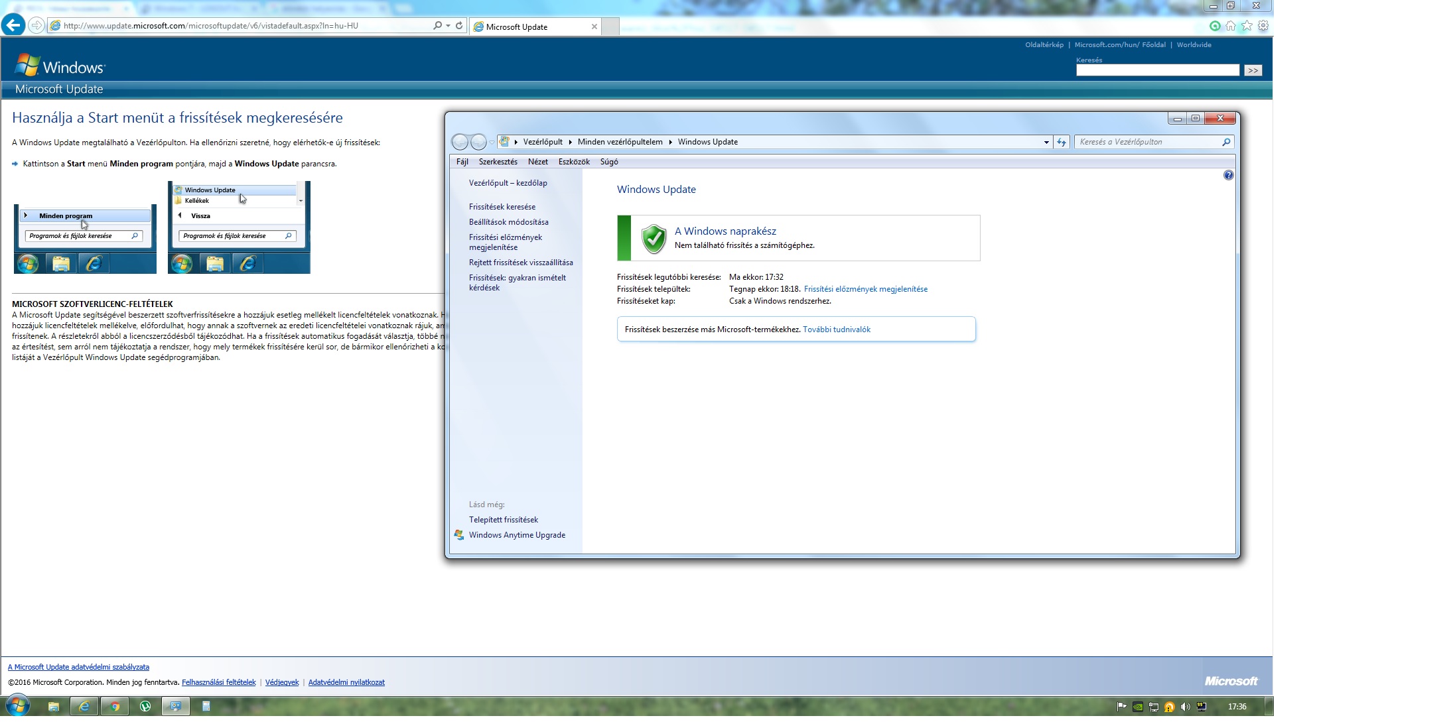
Task: Open Telepített frissítések link
Action: (504, 520)
